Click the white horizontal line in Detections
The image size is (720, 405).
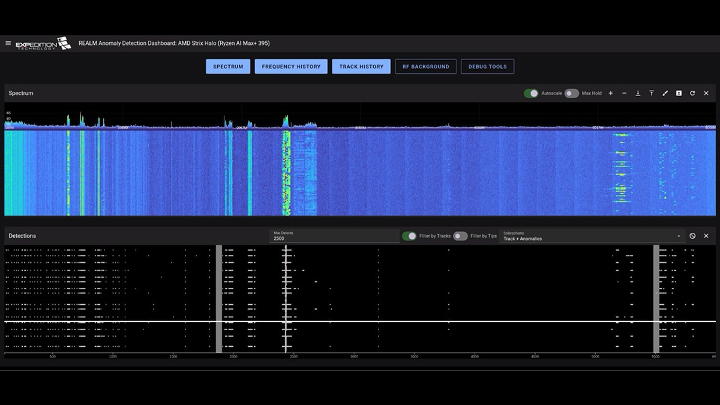click(x=360, y=322)
